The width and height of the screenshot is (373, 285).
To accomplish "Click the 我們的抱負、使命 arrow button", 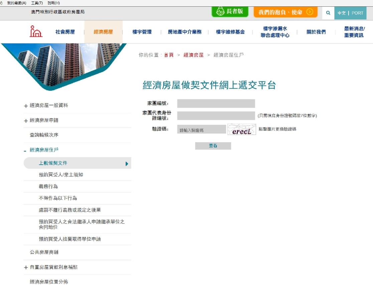I will [x=310, y=12].
